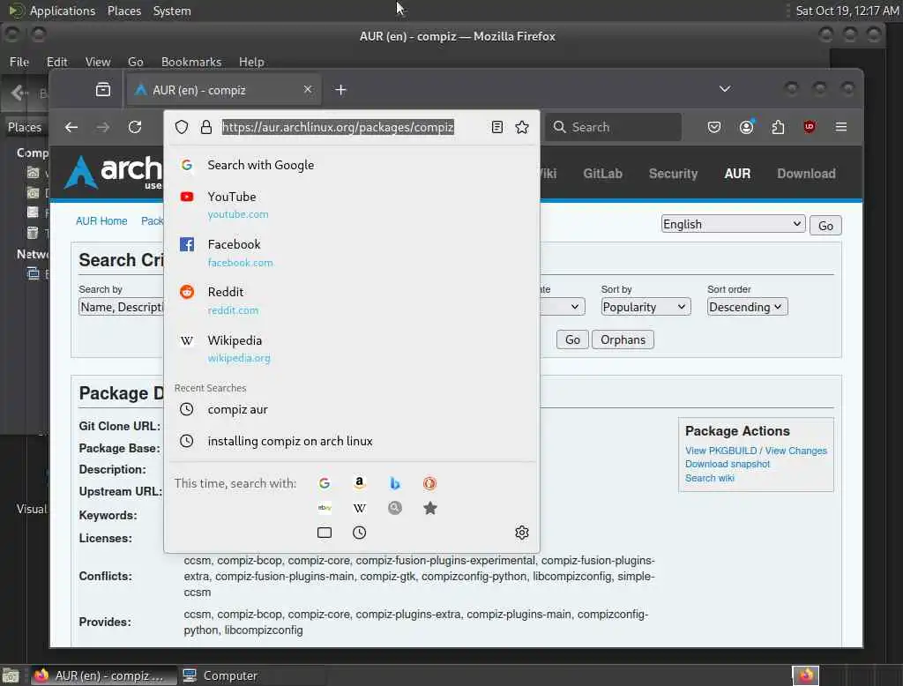903x686 pixels.
Task: Open a new tab with plus
Action: [341, 90]
